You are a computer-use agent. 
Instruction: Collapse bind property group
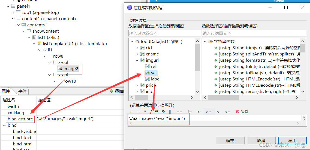click(4, 125)
